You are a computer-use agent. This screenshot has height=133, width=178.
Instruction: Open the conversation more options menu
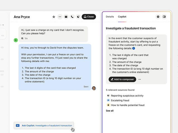pos(60,17)
